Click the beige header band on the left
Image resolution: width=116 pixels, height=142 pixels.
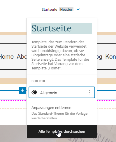point(13,33)
